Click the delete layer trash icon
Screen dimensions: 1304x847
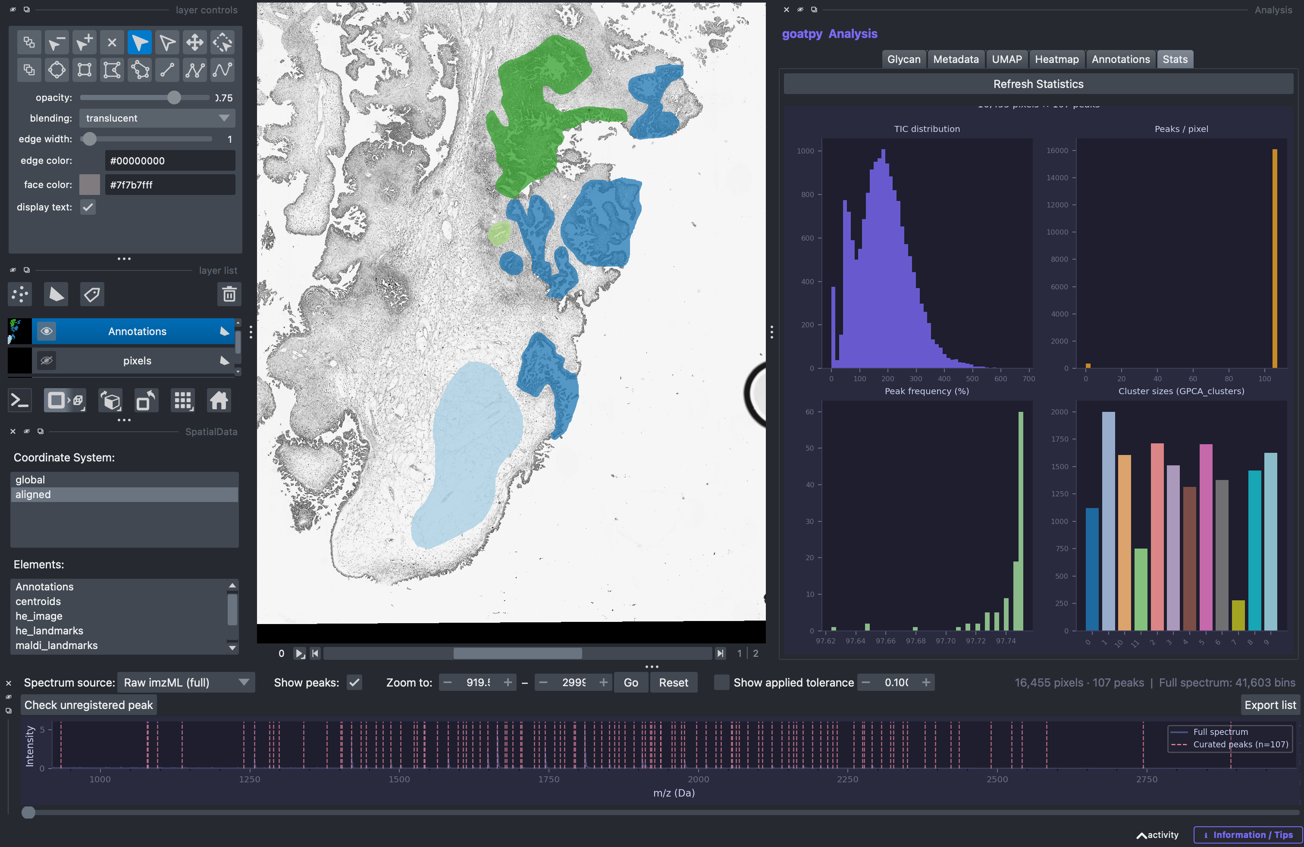(x=229, y=294)
